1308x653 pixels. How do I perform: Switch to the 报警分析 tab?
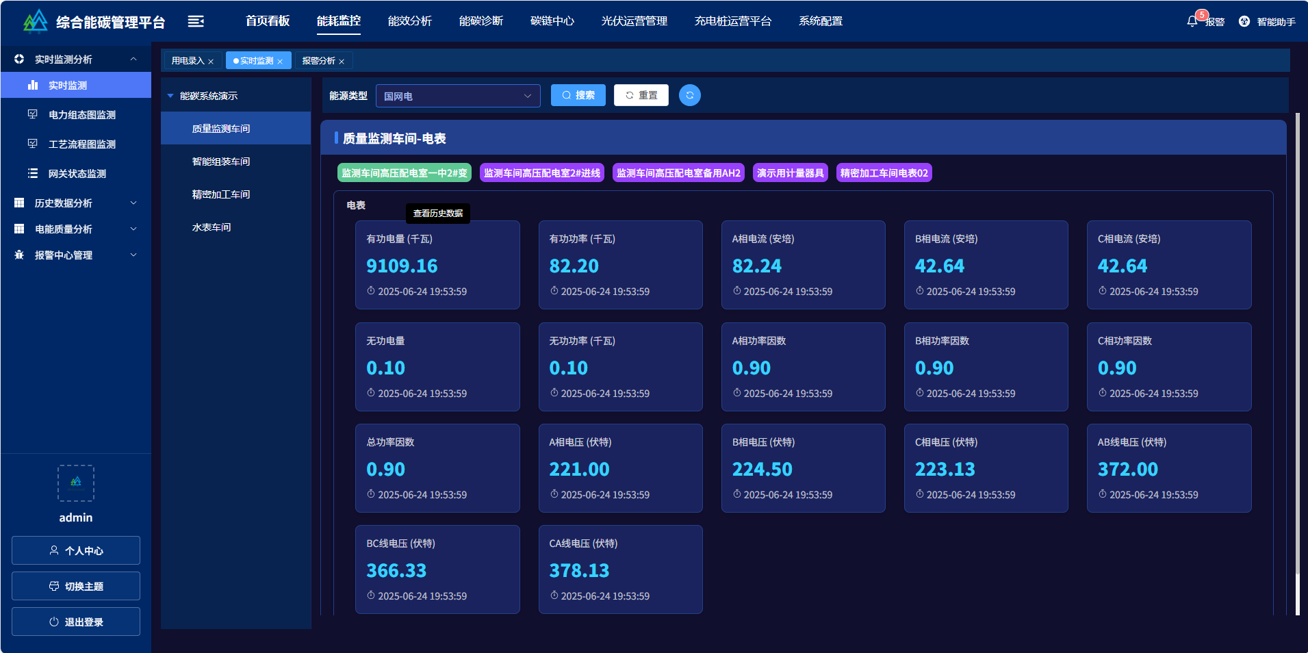pyautogui.click(x=318, y=60)
